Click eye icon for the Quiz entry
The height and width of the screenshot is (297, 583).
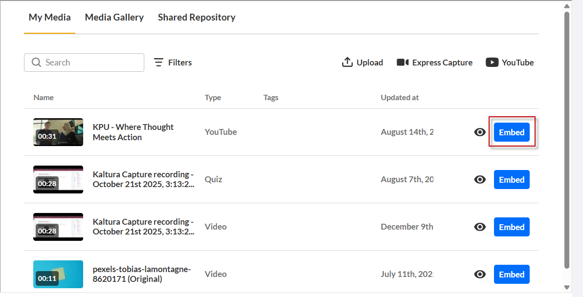point(480,180)
